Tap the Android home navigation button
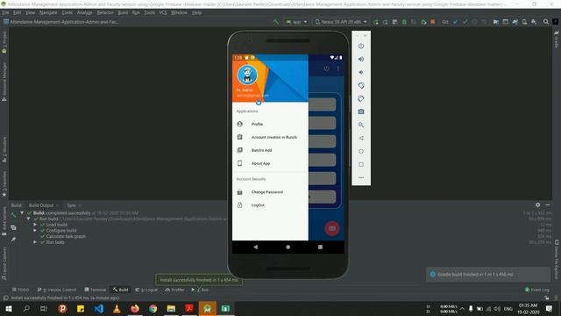This screenshot has width=561, height=316. tap(288, 247)
